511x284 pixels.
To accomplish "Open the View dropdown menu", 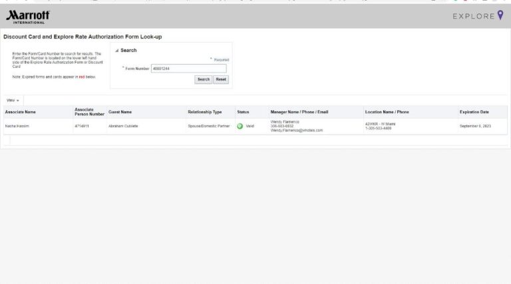I will pyautogui.click(x=13, y=100).
